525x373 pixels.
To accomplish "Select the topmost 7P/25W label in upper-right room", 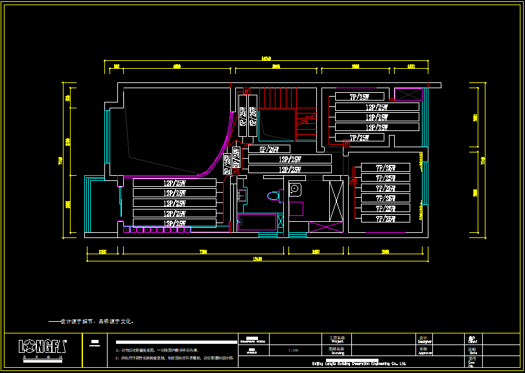I will pos(359,97).
